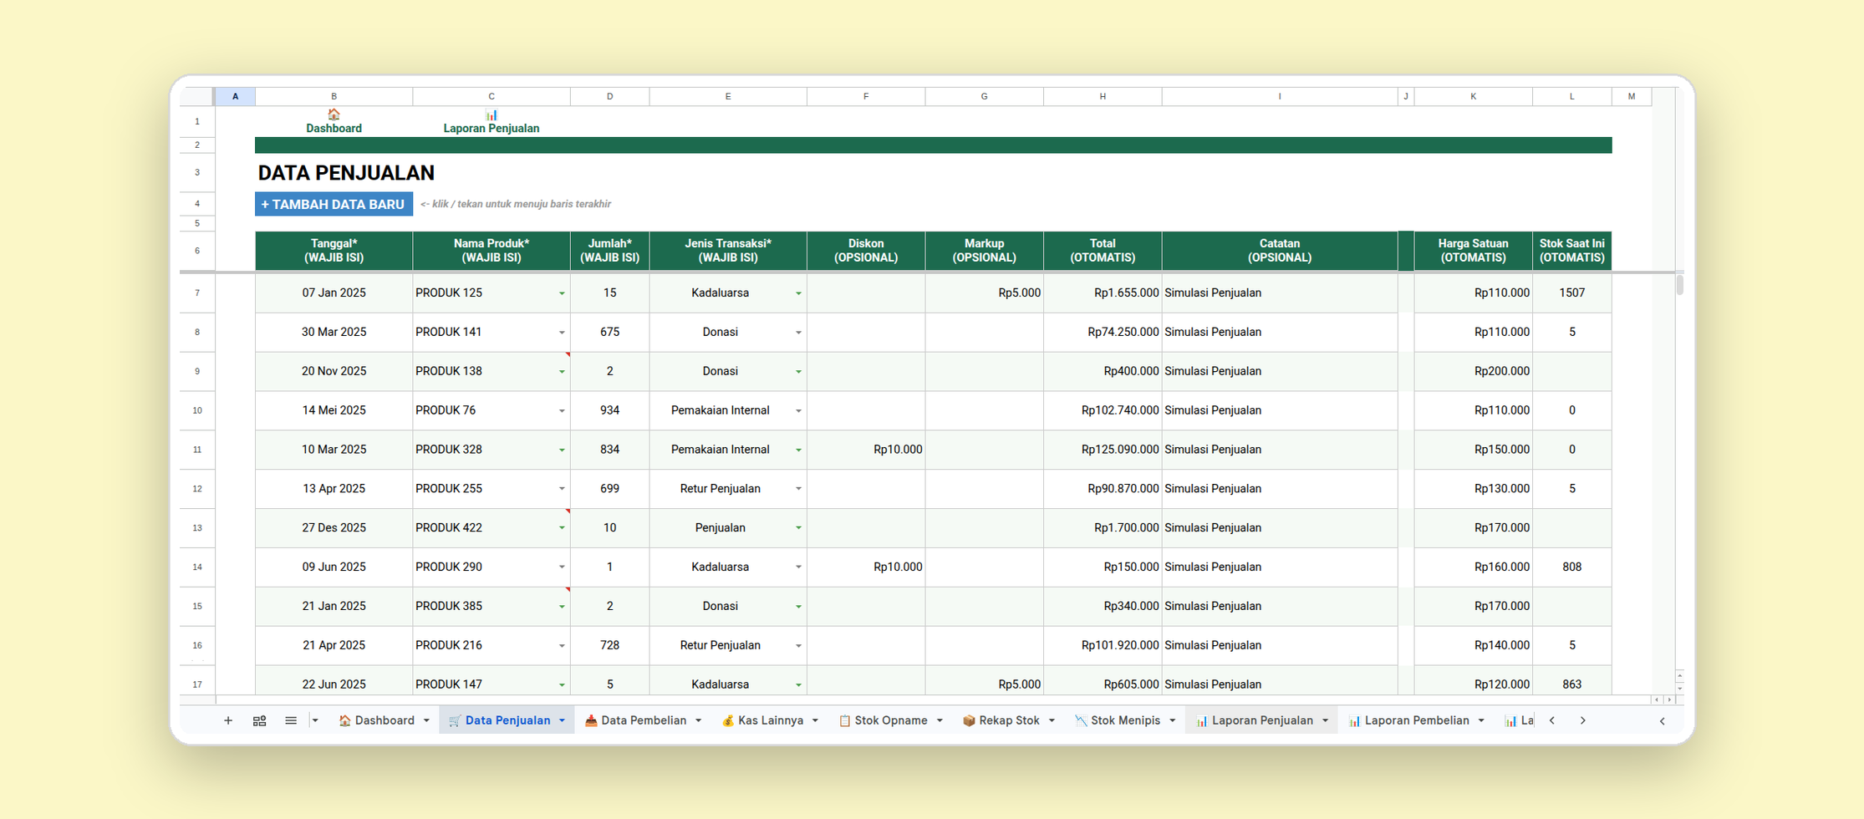Select Markup cell Rp5.000 in row 7

point(984,293)
